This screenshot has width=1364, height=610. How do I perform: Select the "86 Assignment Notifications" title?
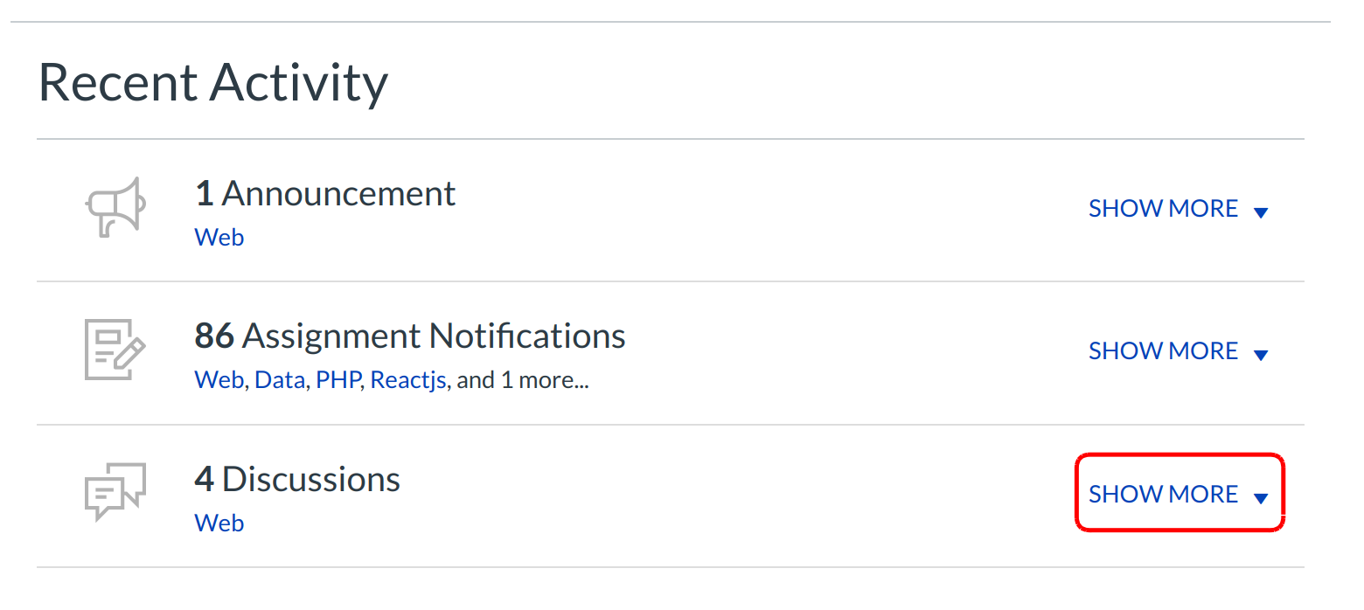click(x=409, y=336)
